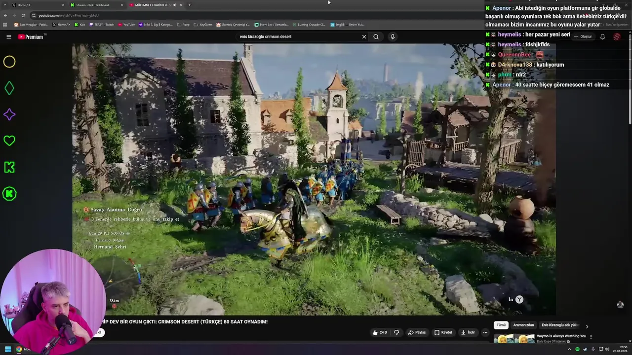
Task: Click chat message from heymelis 'her pazar yeni seri'
Action: click(x=548, y=35)
